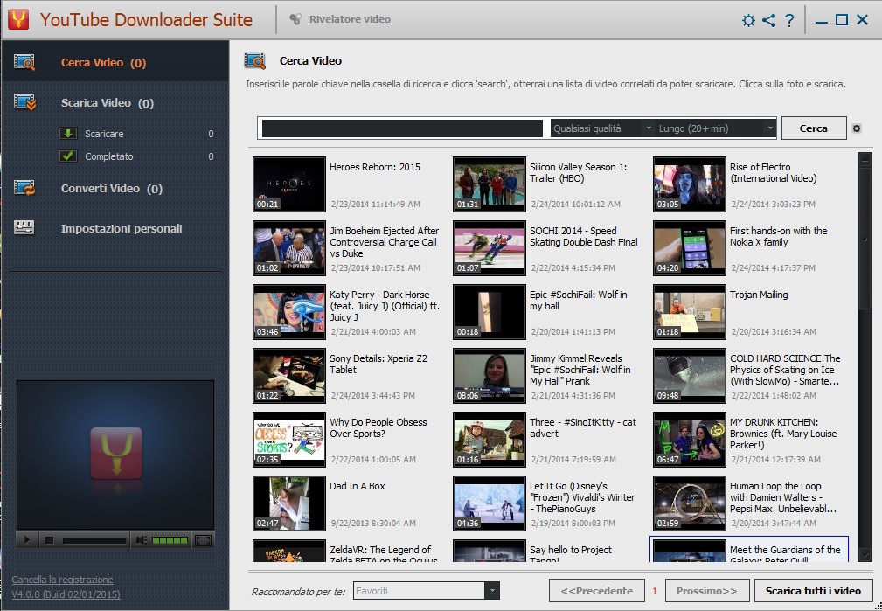882x611 pixels.
Task: Select Human Loop the Loop thumbnail
Action: [x=690, y=503]
